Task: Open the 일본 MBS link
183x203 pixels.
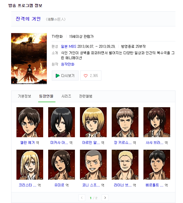Action: [x=69, y=46]
